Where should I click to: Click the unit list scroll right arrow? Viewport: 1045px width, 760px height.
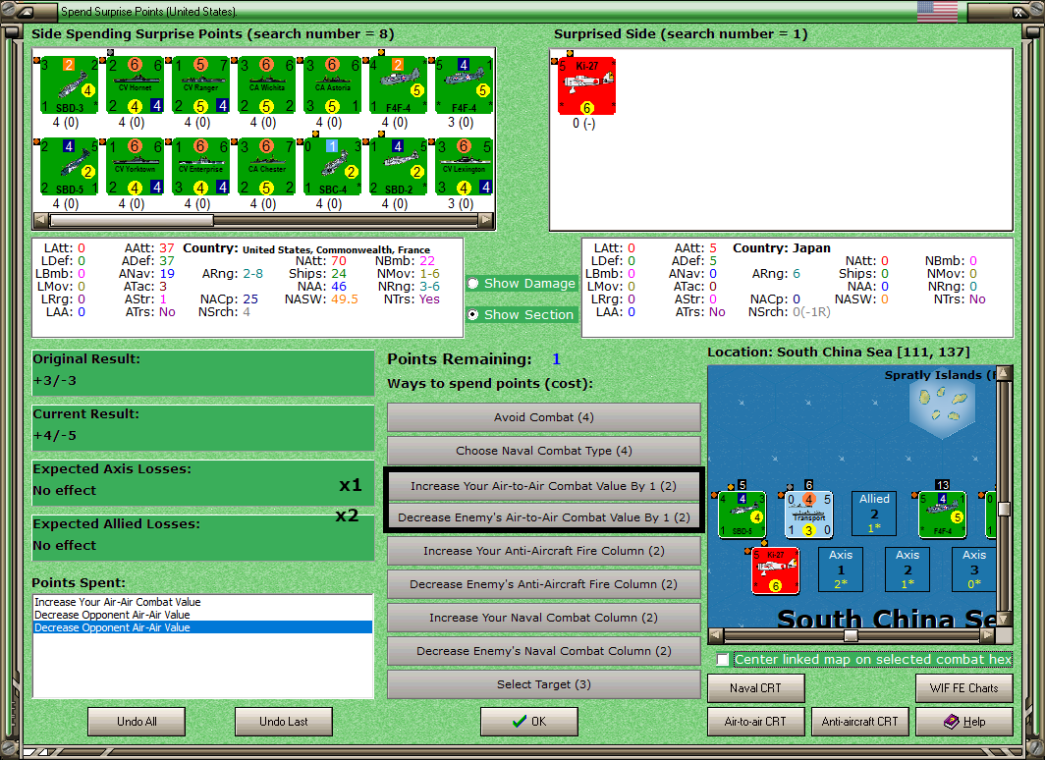[x=486, y=220]
